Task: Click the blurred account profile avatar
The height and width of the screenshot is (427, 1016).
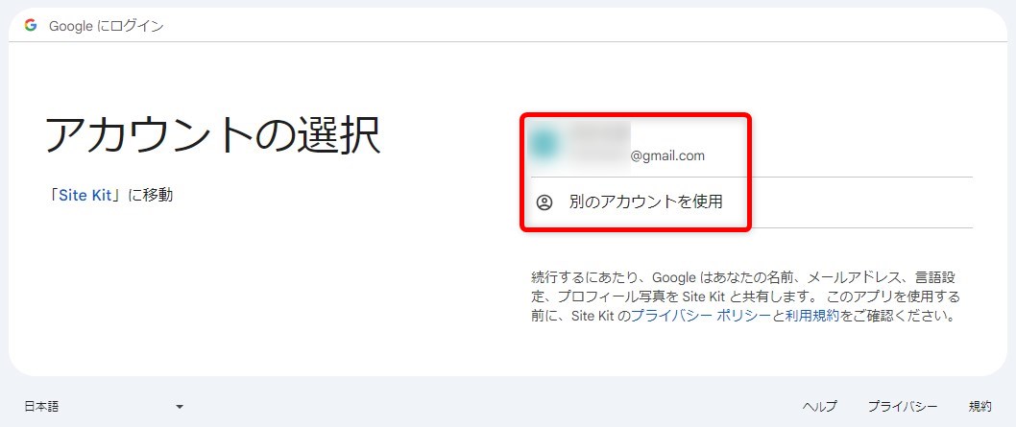Action: click(x=544, y=144)
